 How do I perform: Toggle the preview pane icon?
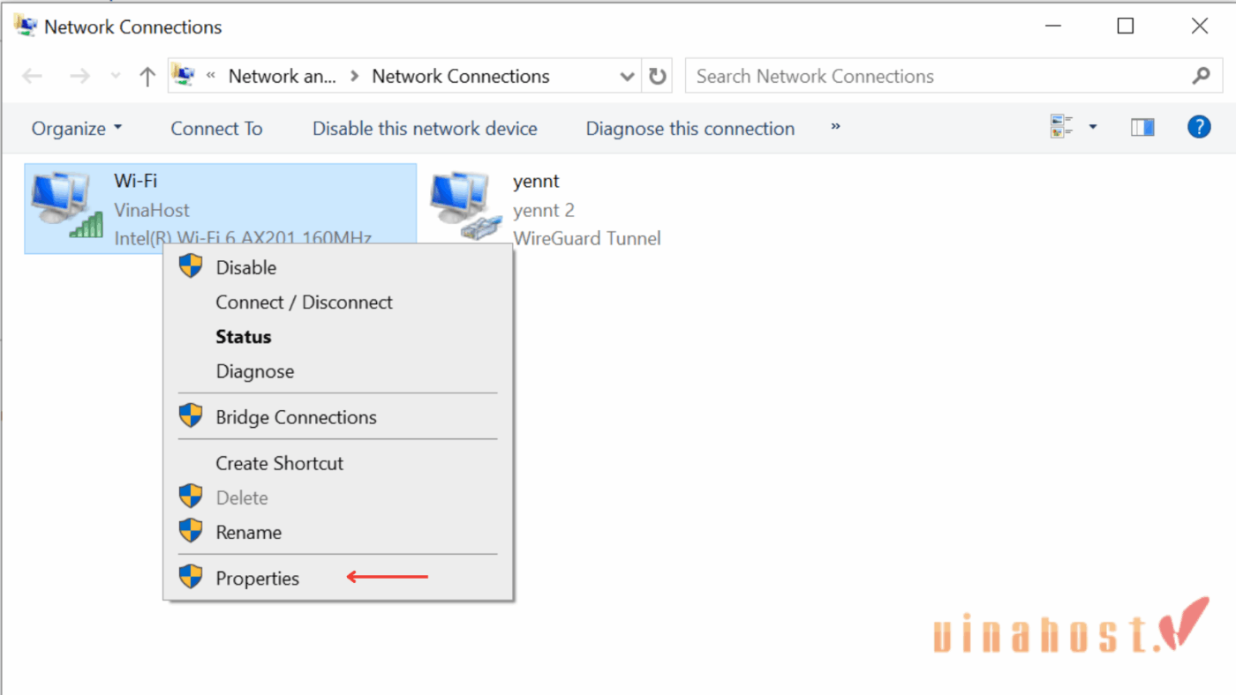[1142, 128]
